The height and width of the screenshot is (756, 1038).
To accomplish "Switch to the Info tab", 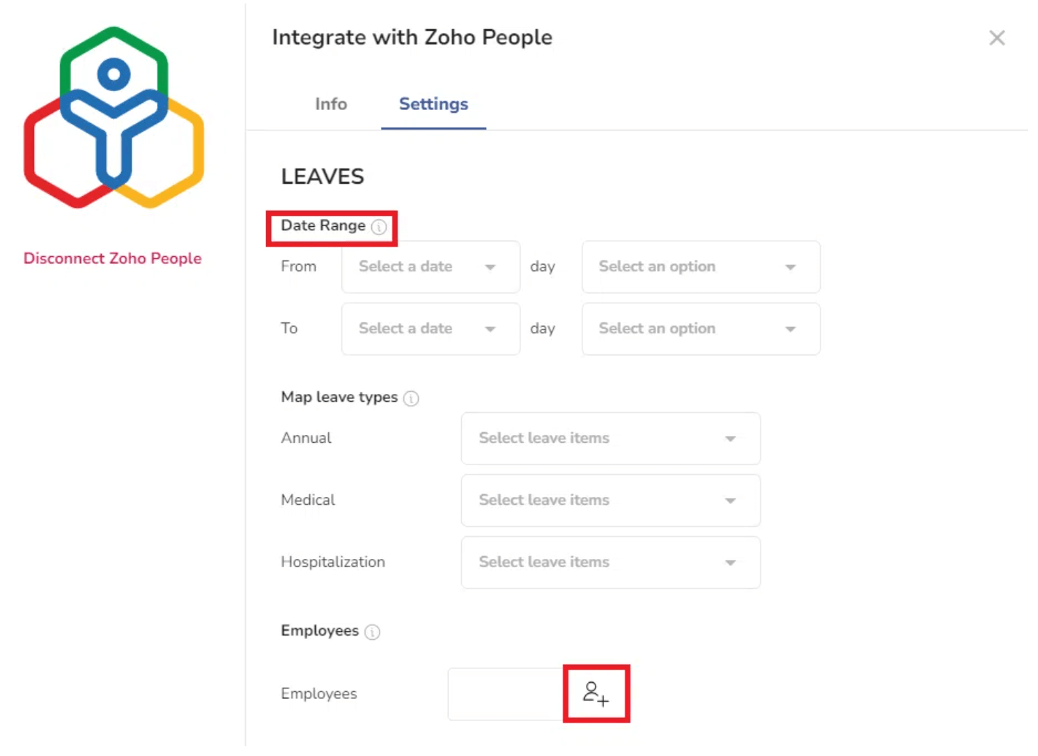I will [331, 104].
